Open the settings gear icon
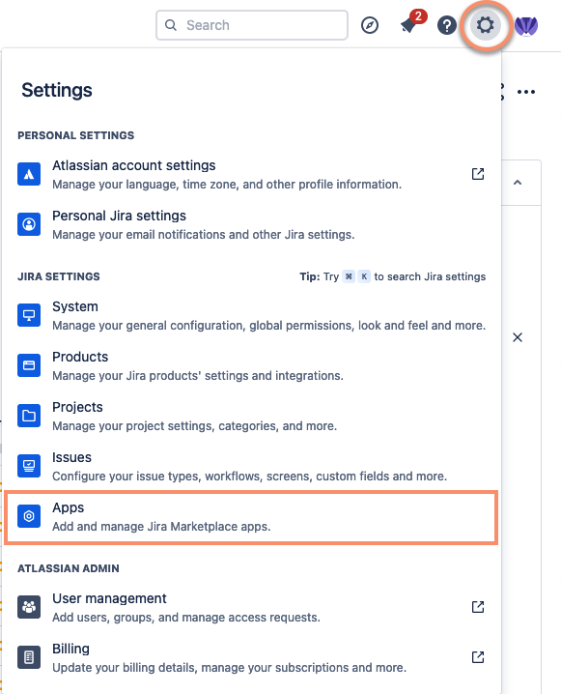This screenshot has width=561, height=694. (x=486, y=25)
